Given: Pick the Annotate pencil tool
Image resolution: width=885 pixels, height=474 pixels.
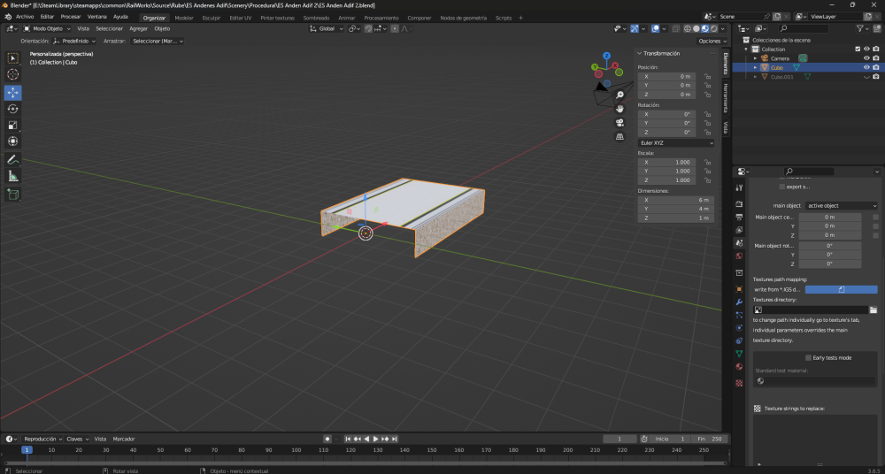Looking at the screenshot, I should pos(13,160).
